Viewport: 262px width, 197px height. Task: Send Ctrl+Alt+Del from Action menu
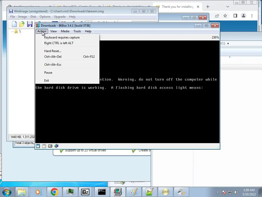tap(68, 57)
